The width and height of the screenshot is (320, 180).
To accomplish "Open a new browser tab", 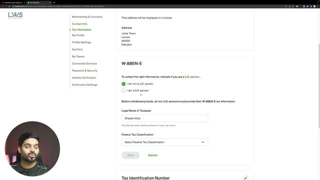I will (54, 2).
